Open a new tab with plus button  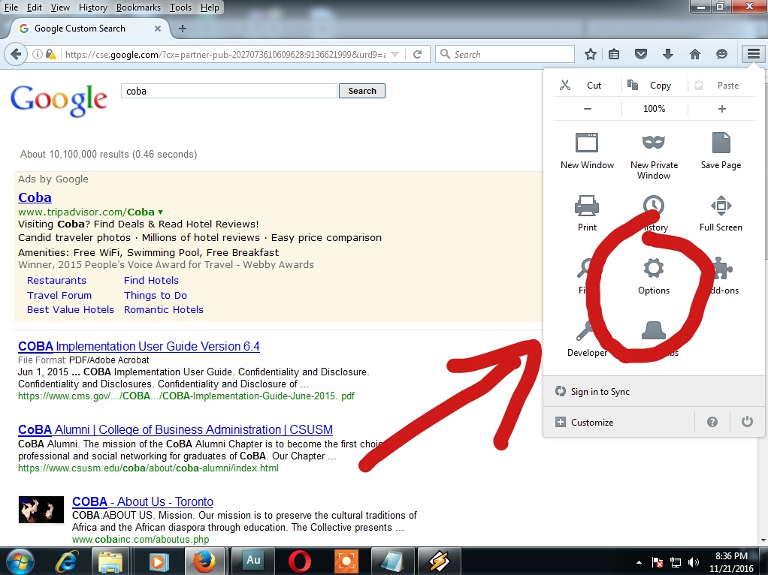[x=182, y=29]
